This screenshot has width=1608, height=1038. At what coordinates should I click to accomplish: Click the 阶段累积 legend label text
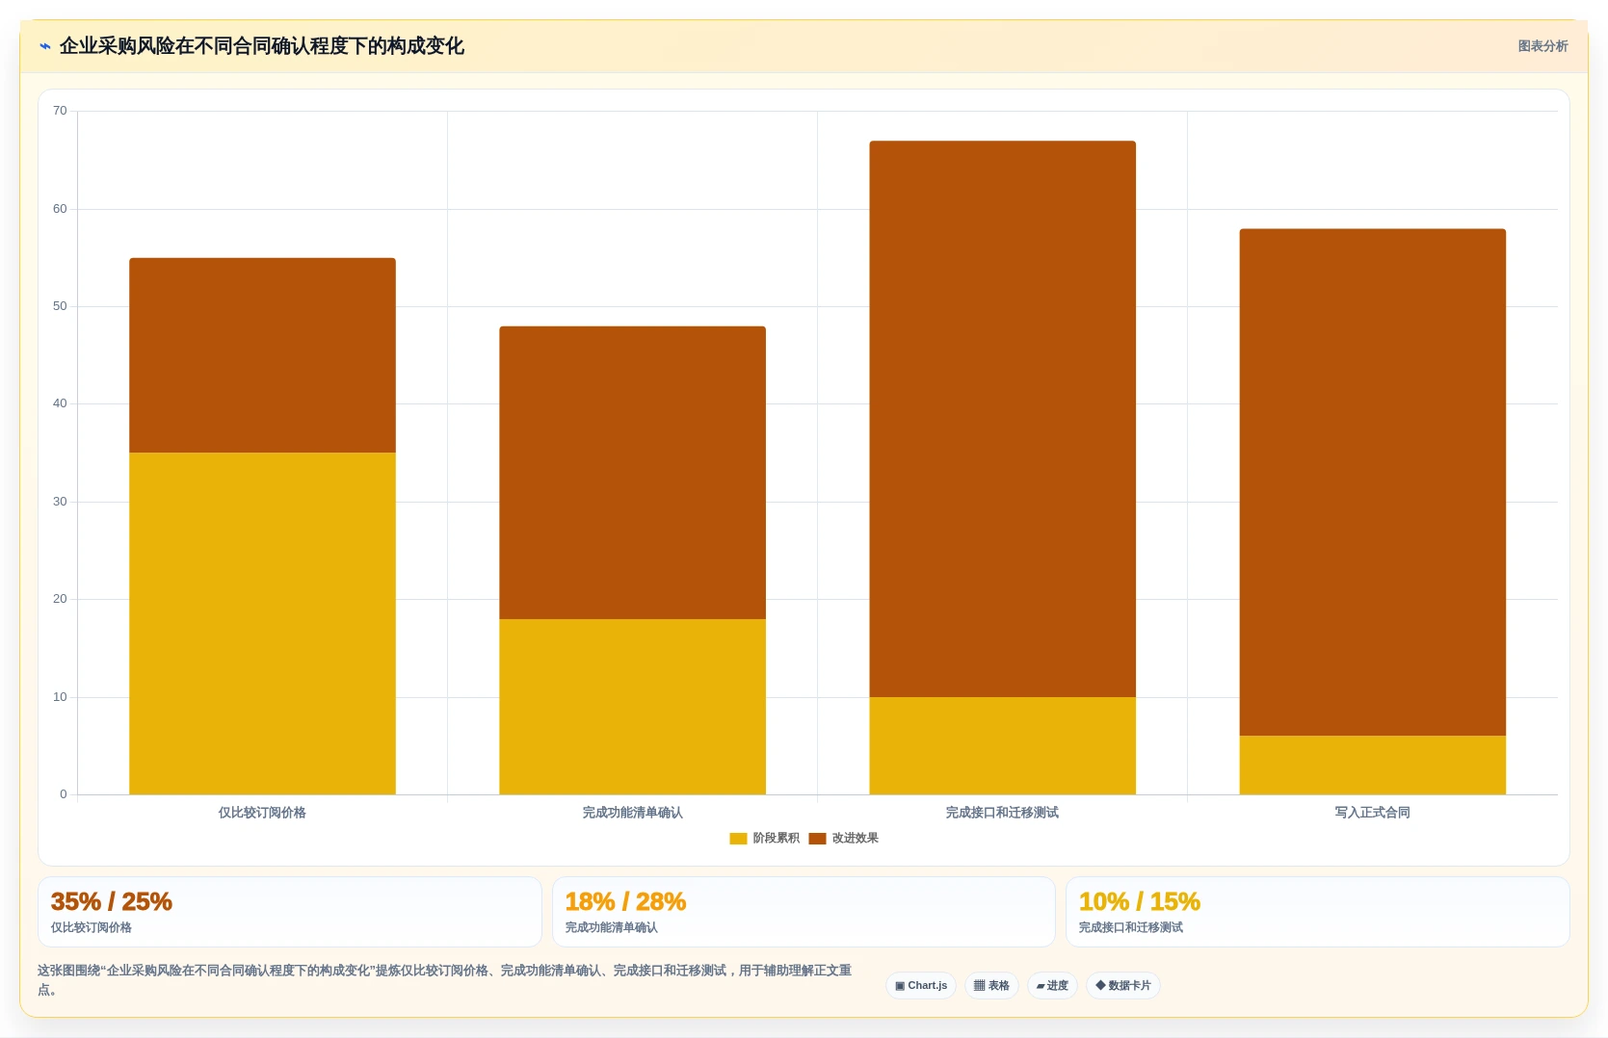coord(776,839)
